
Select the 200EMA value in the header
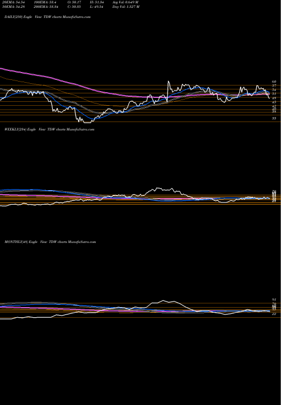click(x=46, y=7)
